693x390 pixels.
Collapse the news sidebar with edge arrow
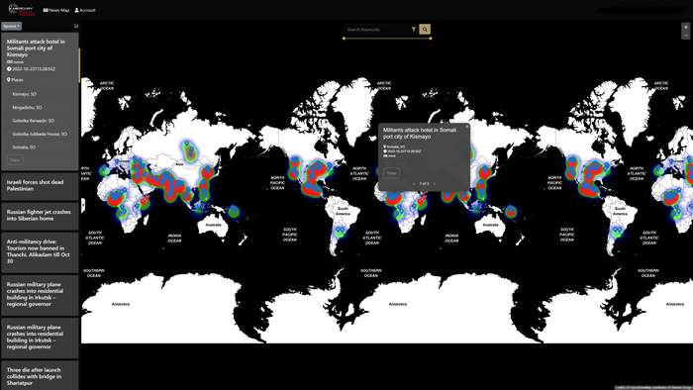click(83, 205)
